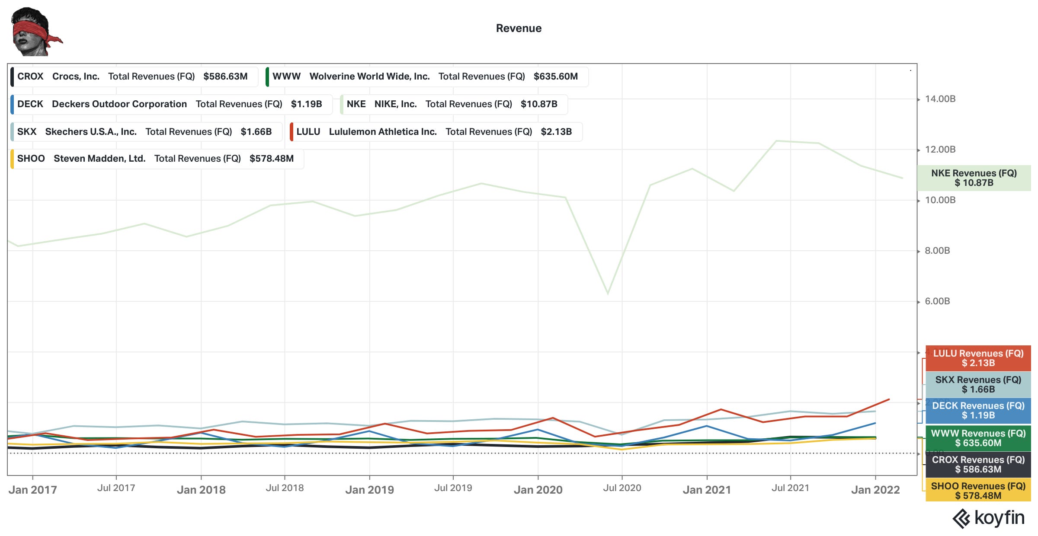Click the 6.00B y-axis tick label
This screenshot has width=1038, height=536.
937,301
